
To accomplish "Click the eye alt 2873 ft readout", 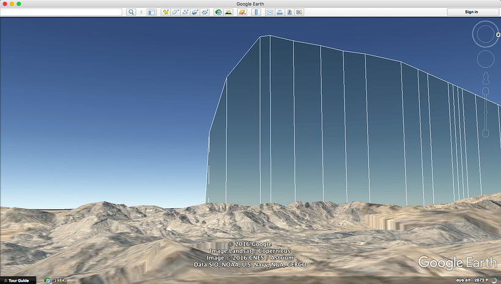I will coord(472,280).
